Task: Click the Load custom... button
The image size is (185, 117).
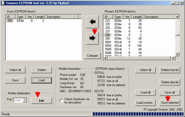Action: pos(145,103)
